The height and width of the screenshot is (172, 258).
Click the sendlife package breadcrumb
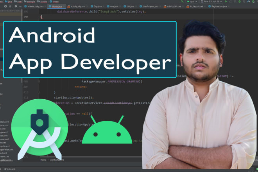[x=43, y=2]
